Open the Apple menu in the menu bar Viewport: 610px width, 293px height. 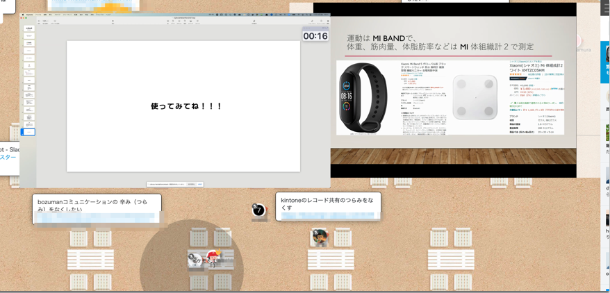(23, 15)
